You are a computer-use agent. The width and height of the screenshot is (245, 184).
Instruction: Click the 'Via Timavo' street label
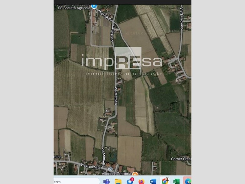tap(112, 33)
